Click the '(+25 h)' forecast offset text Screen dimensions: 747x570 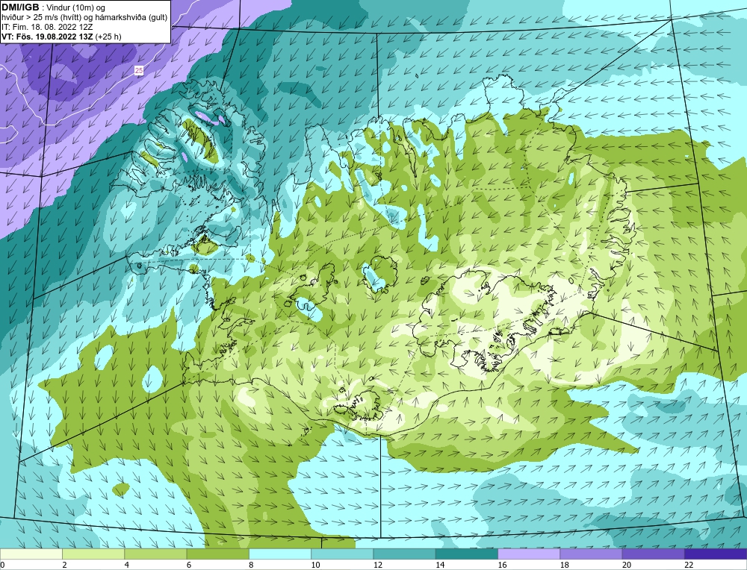tap(108, 36)
